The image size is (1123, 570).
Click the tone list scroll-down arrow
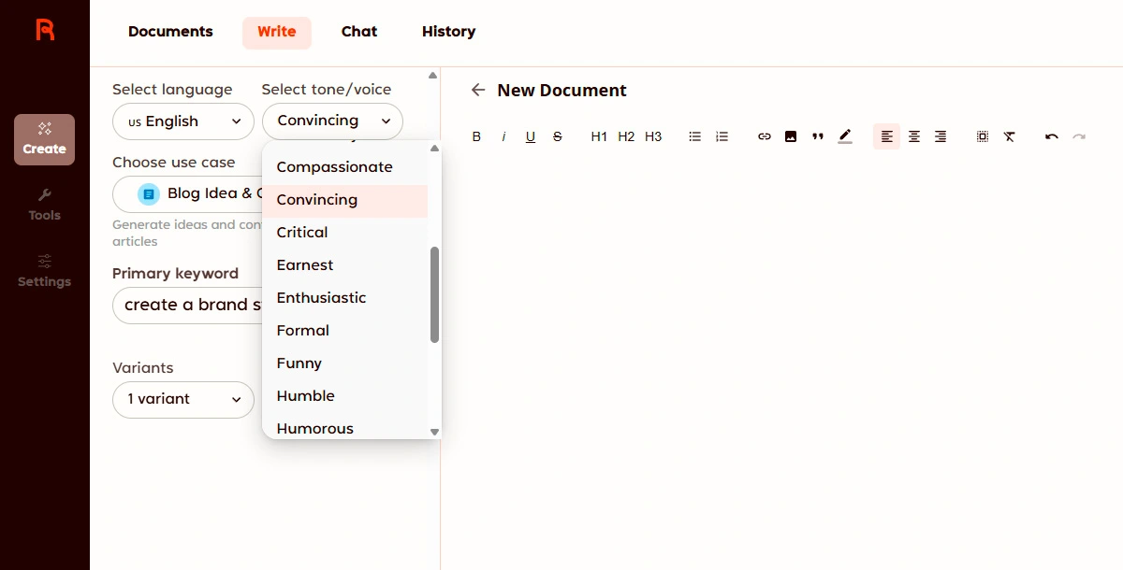point(434,432)
